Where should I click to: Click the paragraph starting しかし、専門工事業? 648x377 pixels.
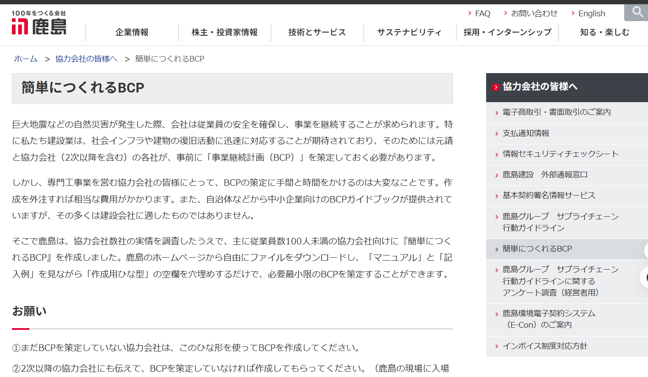232,199
